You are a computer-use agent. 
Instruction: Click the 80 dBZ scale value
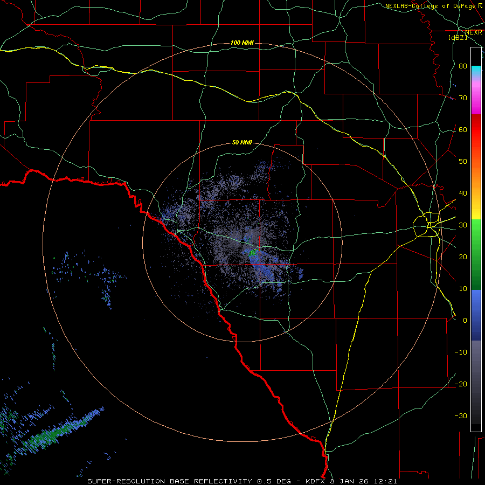point(463,66)
